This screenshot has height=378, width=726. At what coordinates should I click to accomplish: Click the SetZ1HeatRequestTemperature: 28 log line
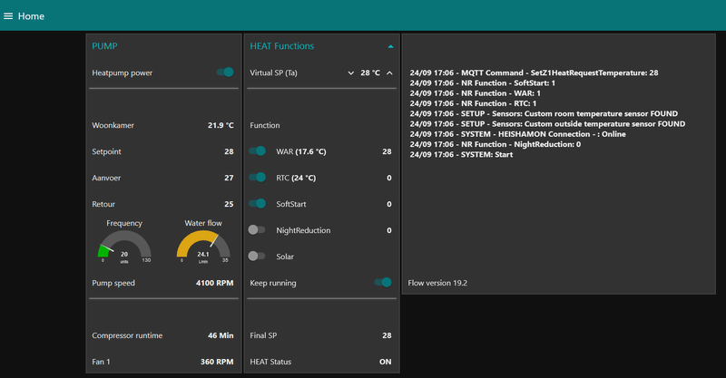[534, 73]
